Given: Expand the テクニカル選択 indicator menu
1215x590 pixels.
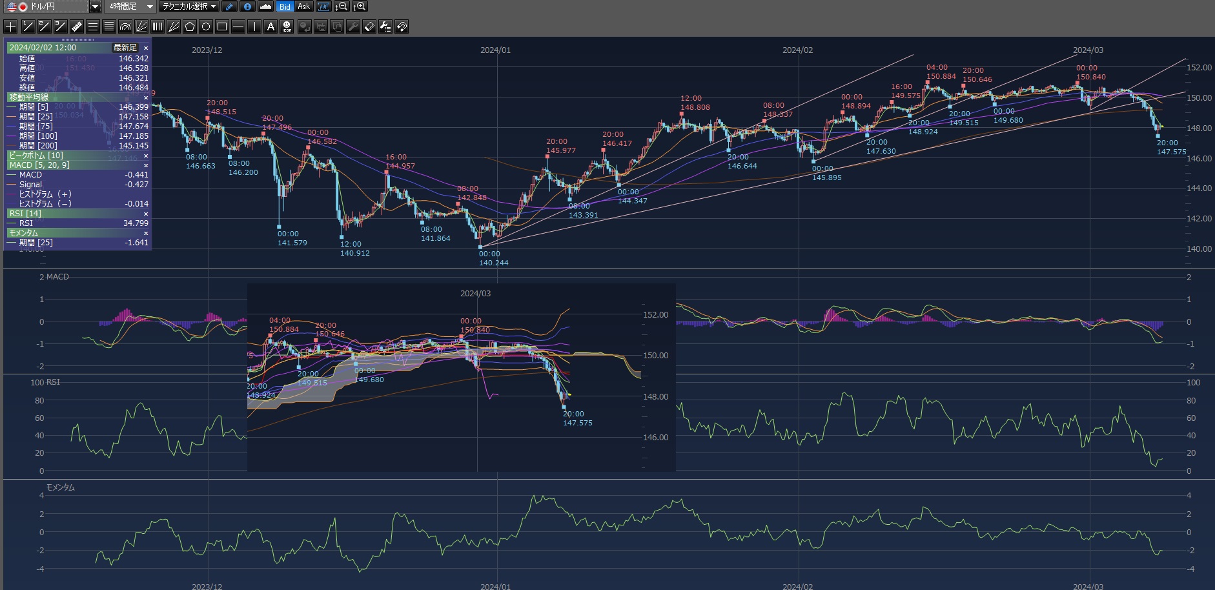Looking at the screenshot, I should pos(189,6).
